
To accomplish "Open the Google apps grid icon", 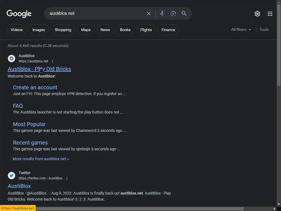I will tap(270, 14).
